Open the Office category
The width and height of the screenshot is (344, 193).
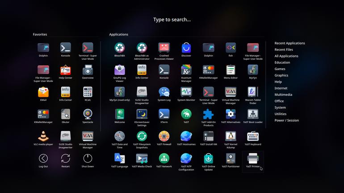click(279, 101)
